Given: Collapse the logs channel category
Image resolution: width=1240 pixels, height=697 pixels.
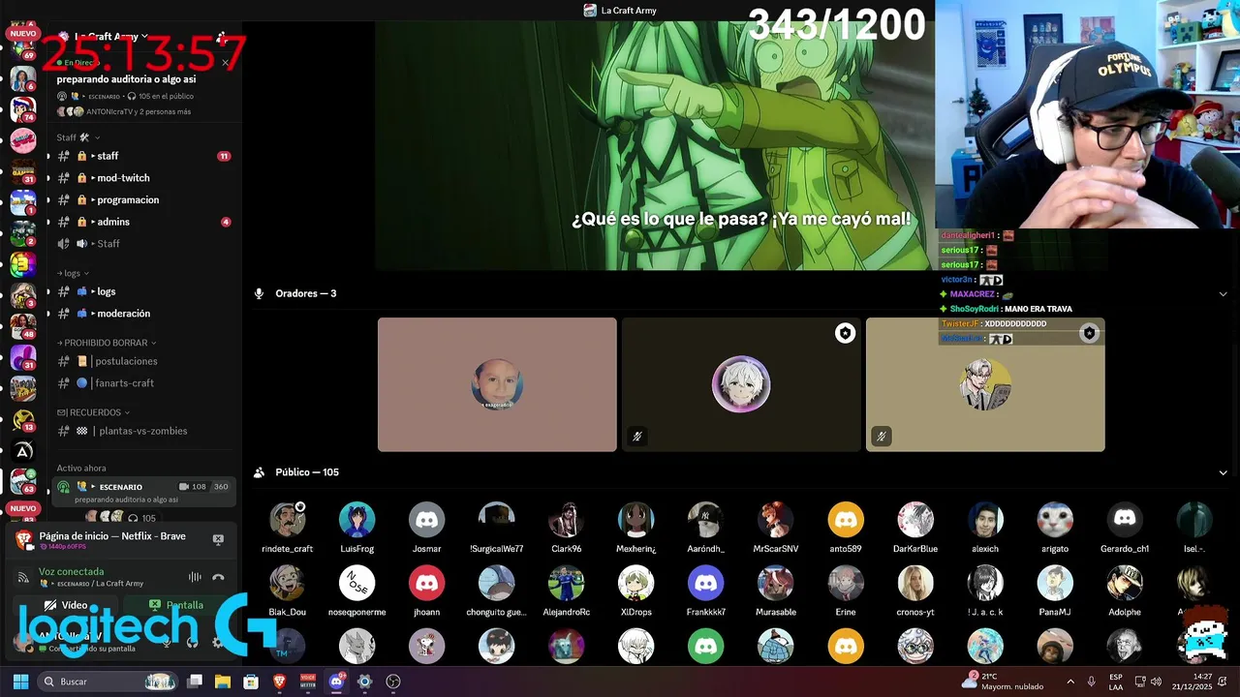Looking at the screenshot, I should click(73, 273).
